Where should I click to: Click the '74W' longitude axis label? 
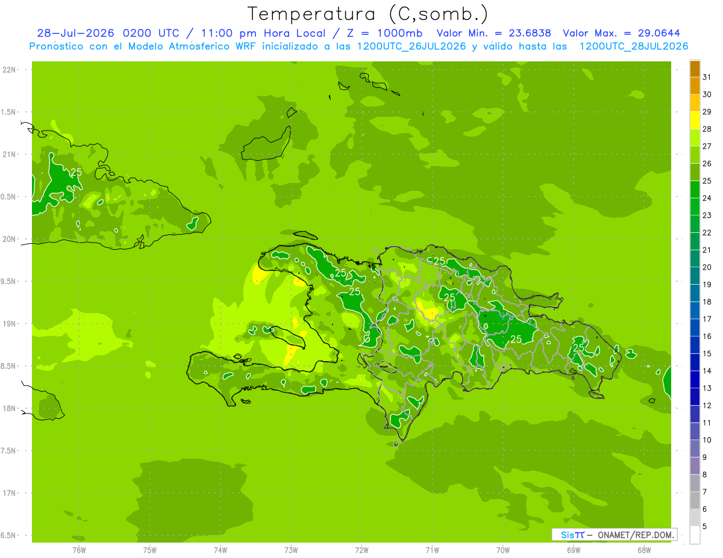221,550
